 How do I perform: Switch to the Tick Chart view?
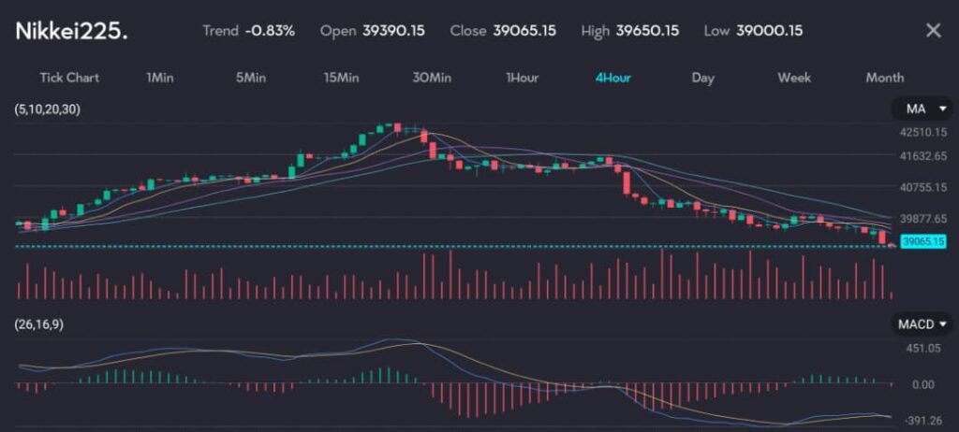tap(69, 78)
